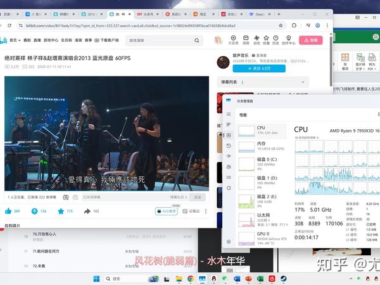Switch to the DeepSeek browser tab
Viewport: 380px width, 285px height.
coord(260,15)
